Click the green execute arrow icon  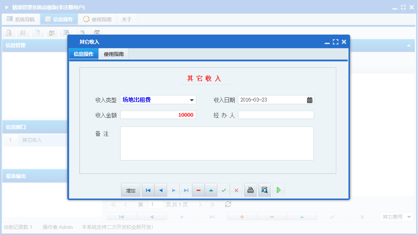[x=278, y=190]
